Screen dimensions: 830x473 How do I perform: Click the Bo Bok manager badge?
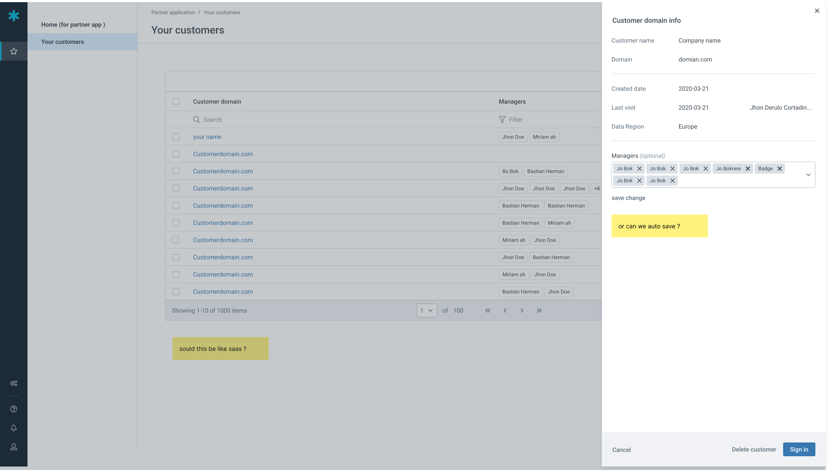pyautogui.click(x=510, y=171)
